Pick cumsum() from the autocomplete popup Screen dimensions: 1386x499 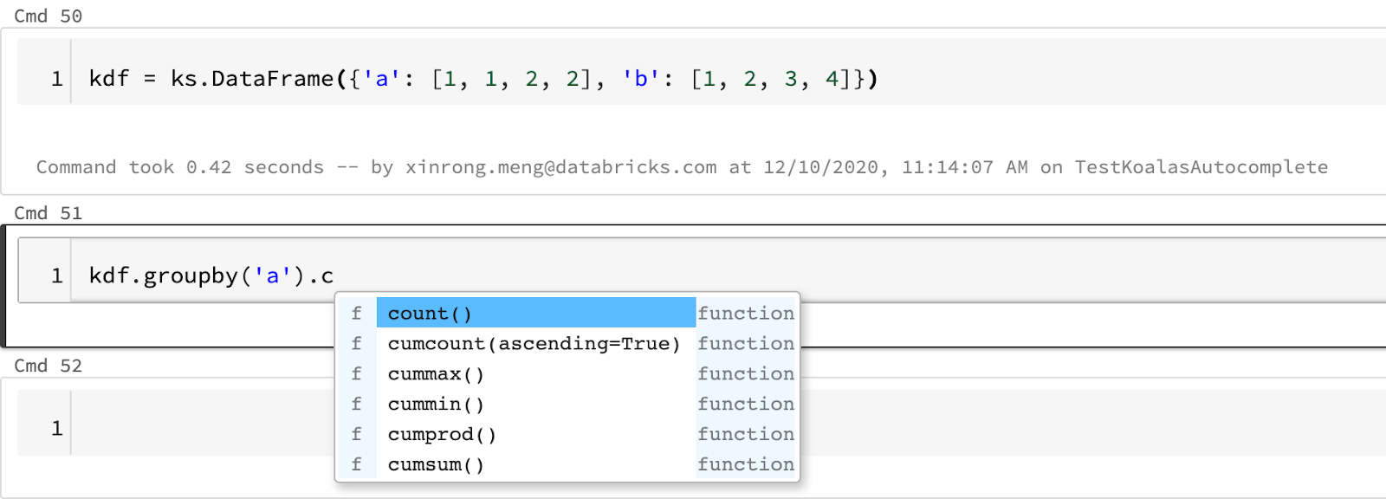click(436, 465)
